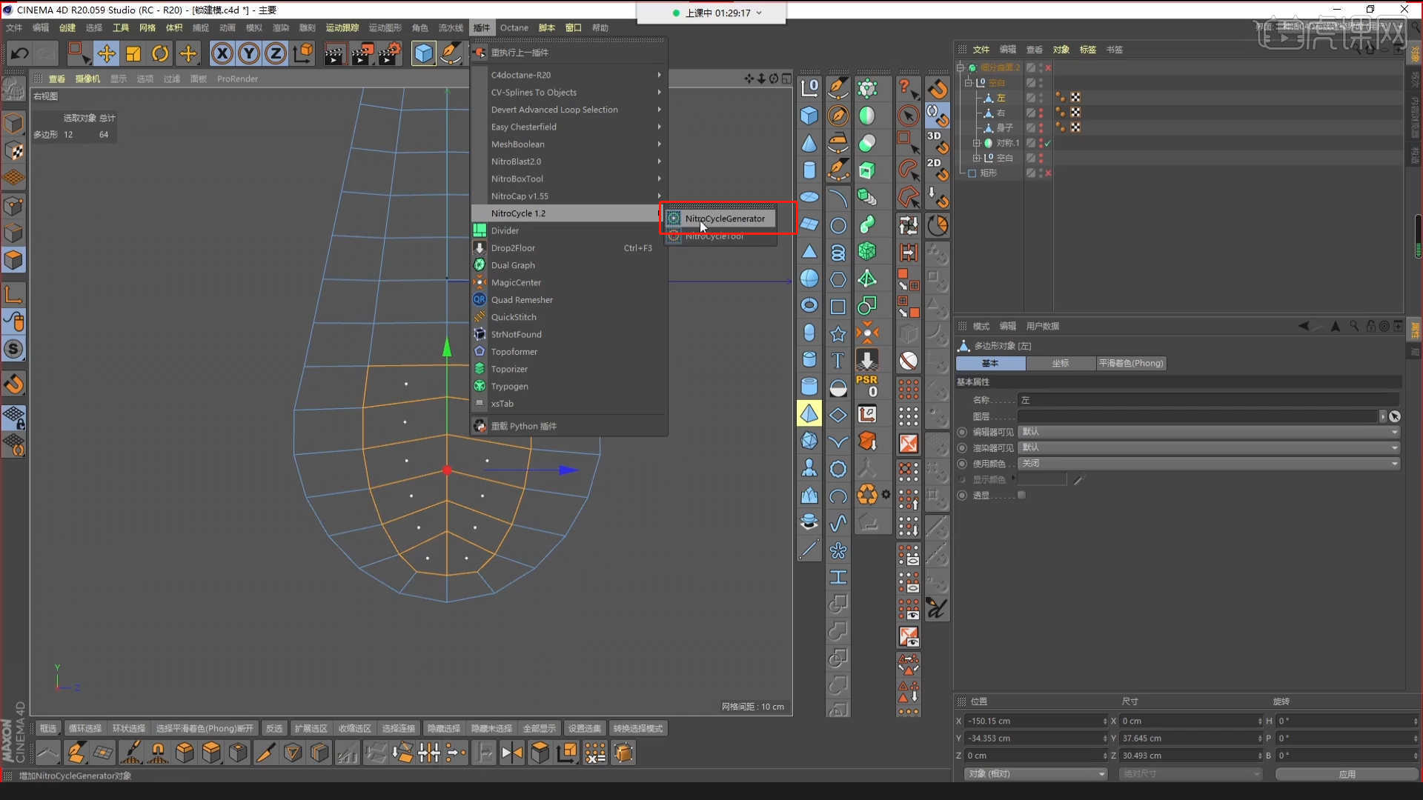Image resolution: width=1423 pixels, height=800 pixels.
Task: Toggle the 透显 checkbox
Action: tap(1021, 495)
